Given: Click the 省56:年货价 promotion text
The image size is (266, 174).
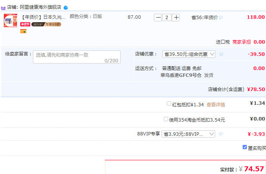Looking at the screenshot, I should (204, 18).
